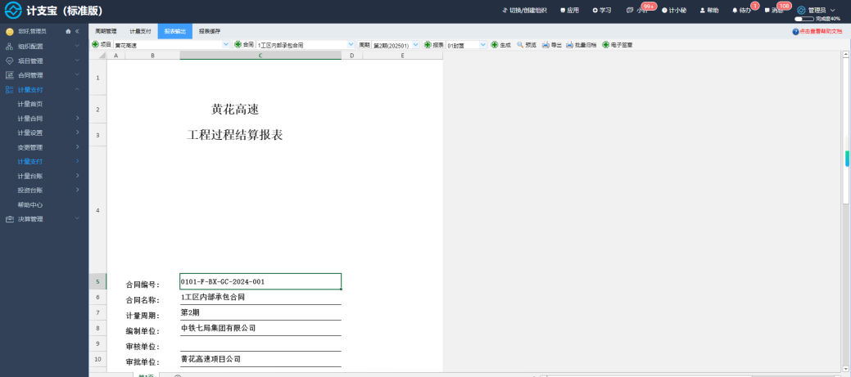Collapse sidebar with double-chevron icon

pos(77,31)
